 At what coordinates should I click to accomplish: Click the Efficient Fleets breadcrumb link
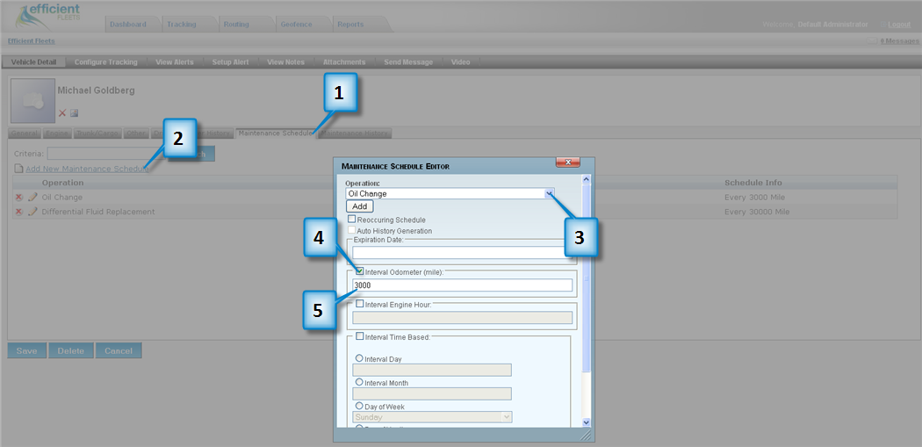click(x=31, y=41)
